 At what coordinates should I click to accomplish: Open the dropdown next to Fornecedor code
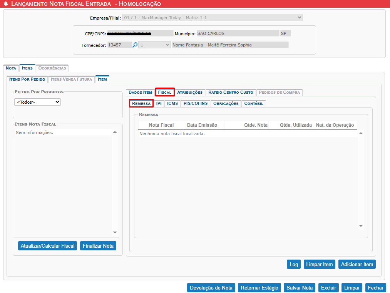(154, 45)
